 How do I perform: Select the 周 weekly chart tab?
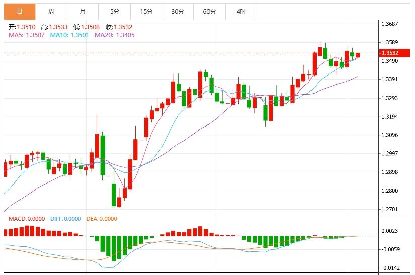pos(51,11)
